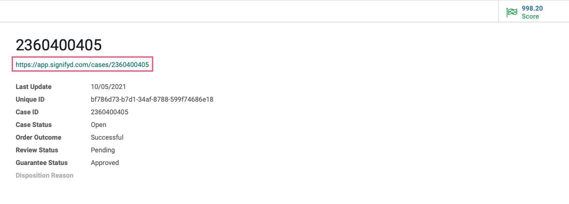Select the Case ID field label

pyautogui.click(x=27, y=112)
